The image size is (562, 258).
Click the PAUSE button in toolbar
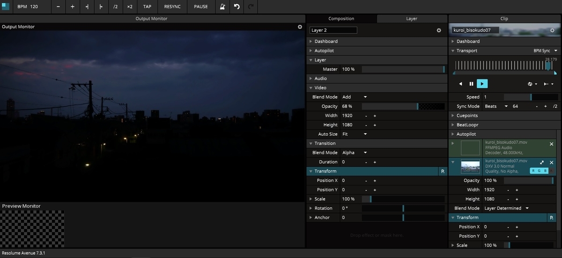click(x=201, y=7)
